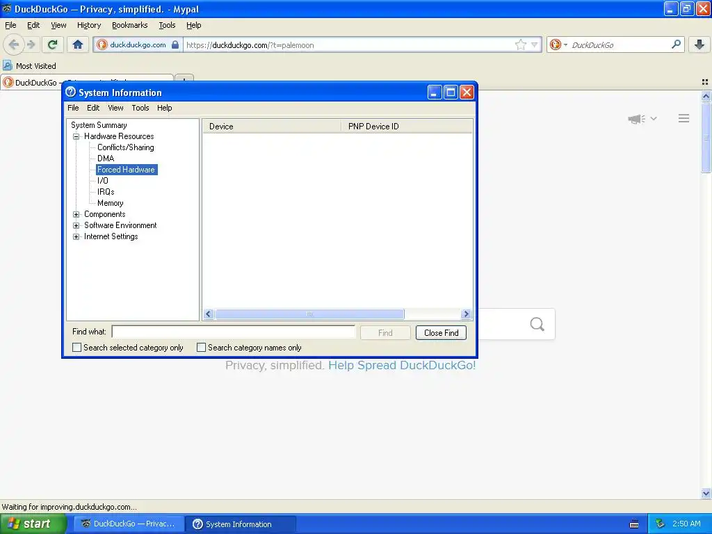Select System Summary in the tree
The width and height of the screenshot is (712, 534).
coord(99,125)
